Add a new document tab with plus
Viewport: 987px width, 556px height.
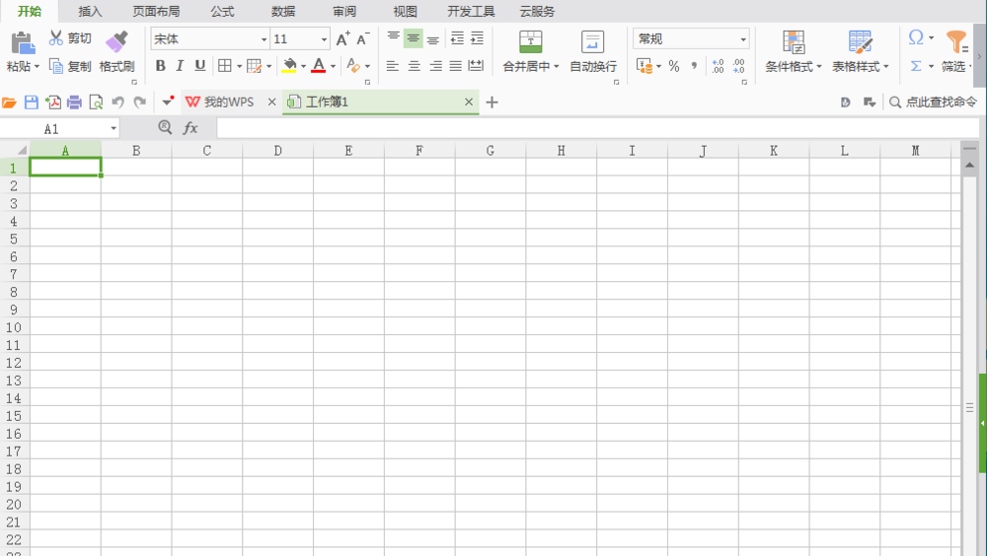tap(493, 102)
